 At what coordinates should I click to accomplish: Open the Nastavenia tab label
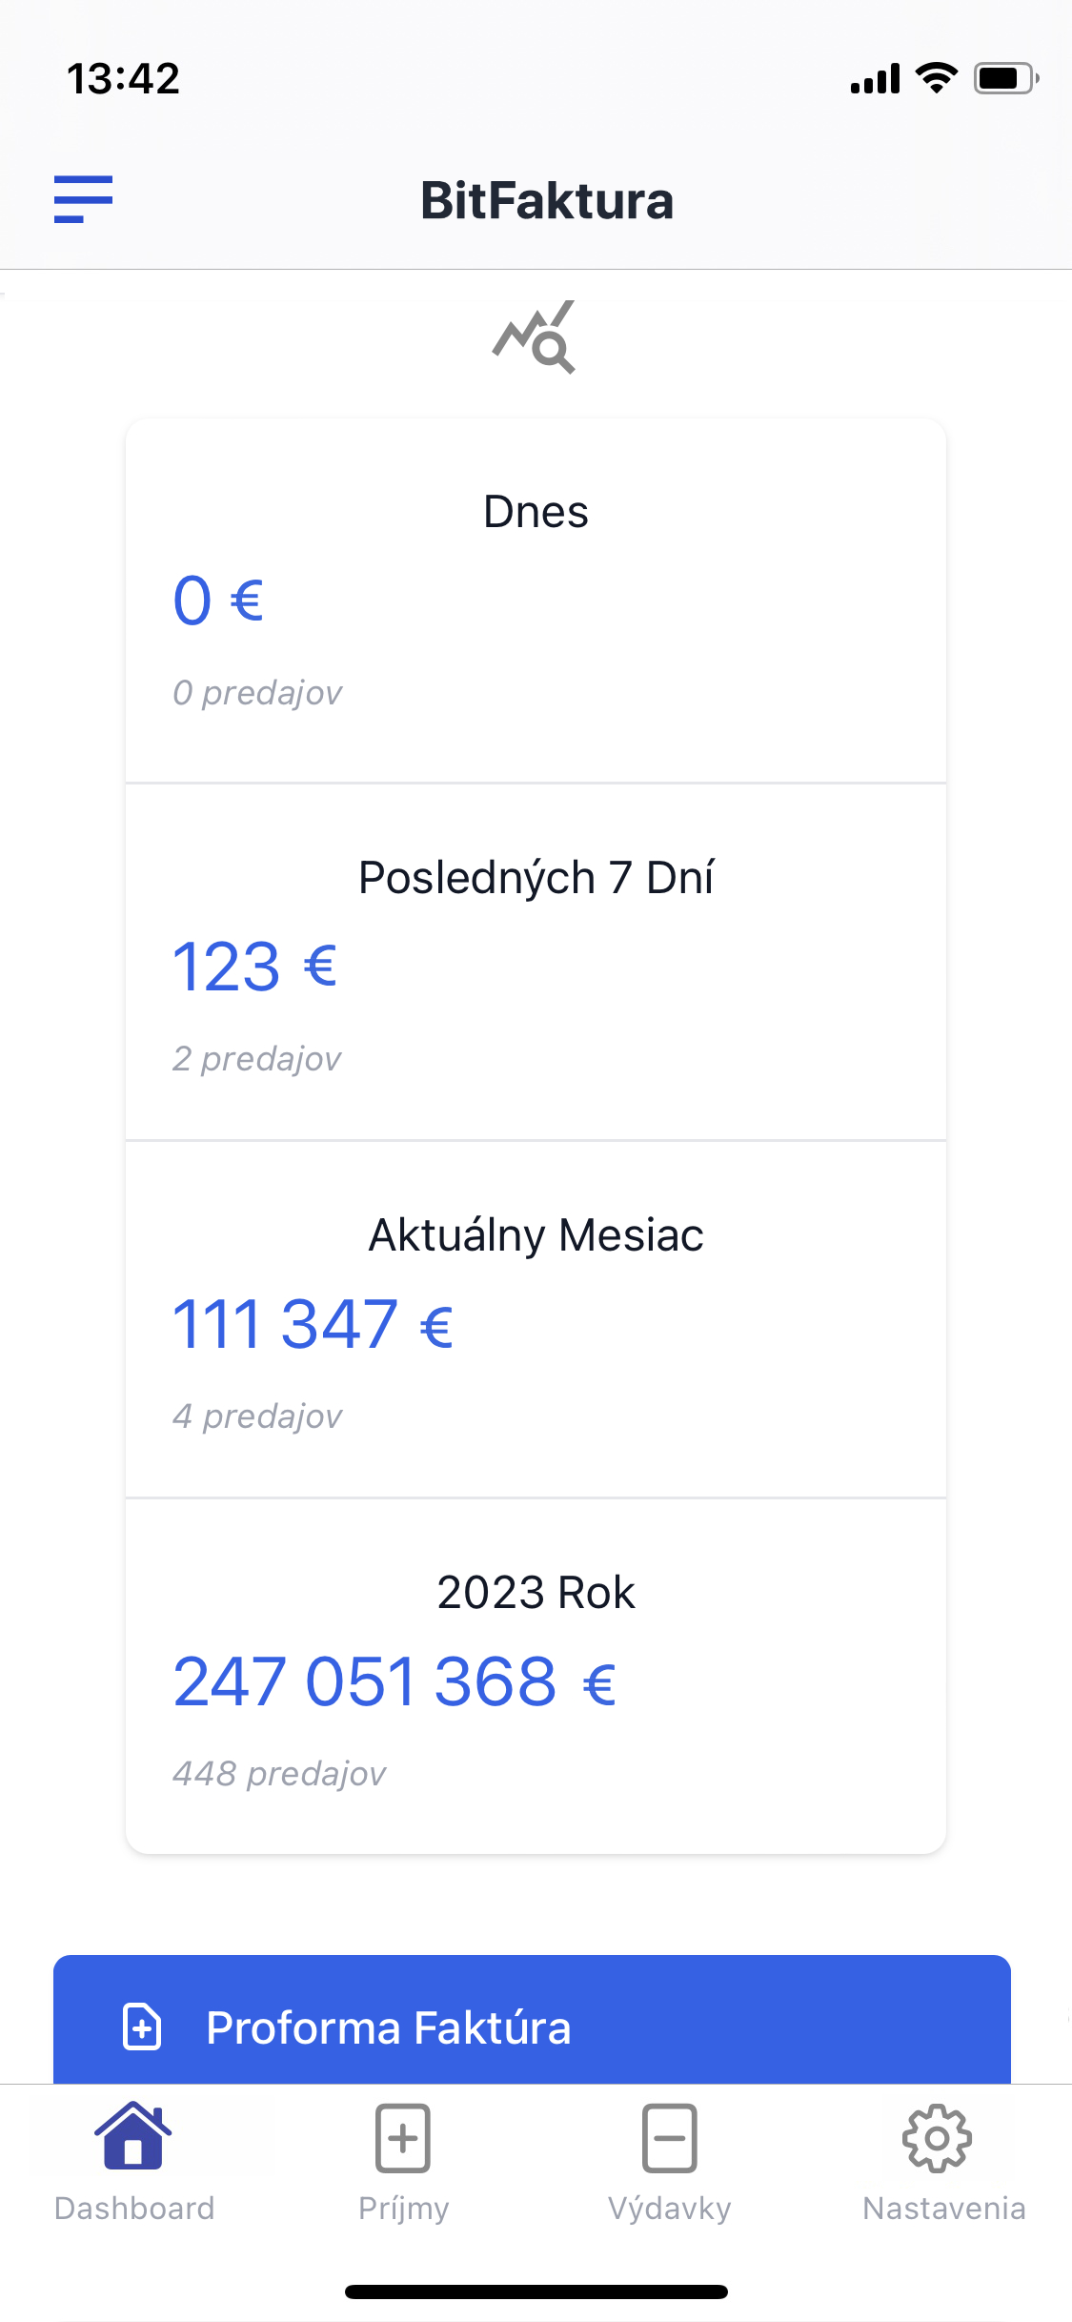click(943, 2209)
